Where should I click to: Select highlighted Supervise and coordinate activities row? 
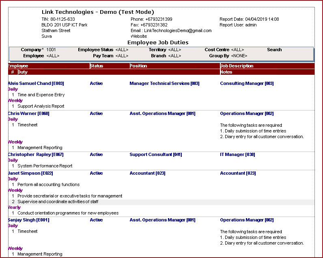58,202
